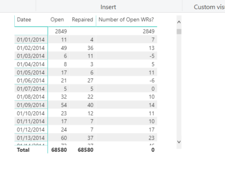Click the -6 value in 01/06/2014 row
This screenshot has width=225, height=185.
[152, 80]
